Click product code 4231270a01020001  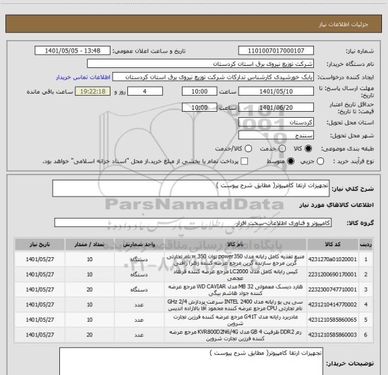coord(333,259)
